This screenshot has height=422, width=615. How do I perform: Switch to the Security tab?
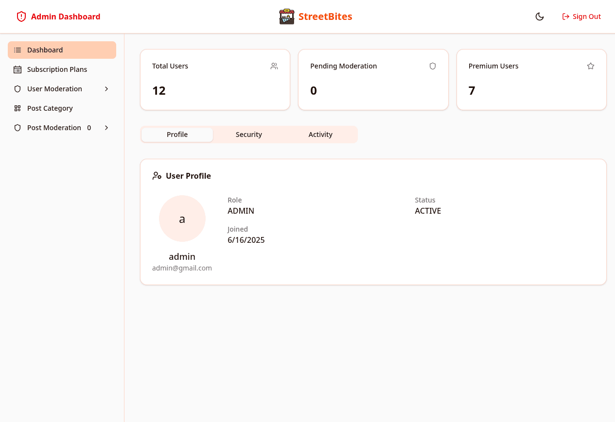click(249, 135)
